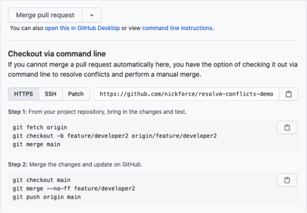Click the 'git merge main' code line

click(x=37, y=144)
